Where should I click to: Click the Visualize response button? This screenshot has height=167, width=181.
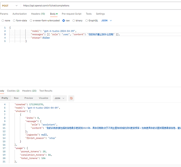(x=44, y=98)
